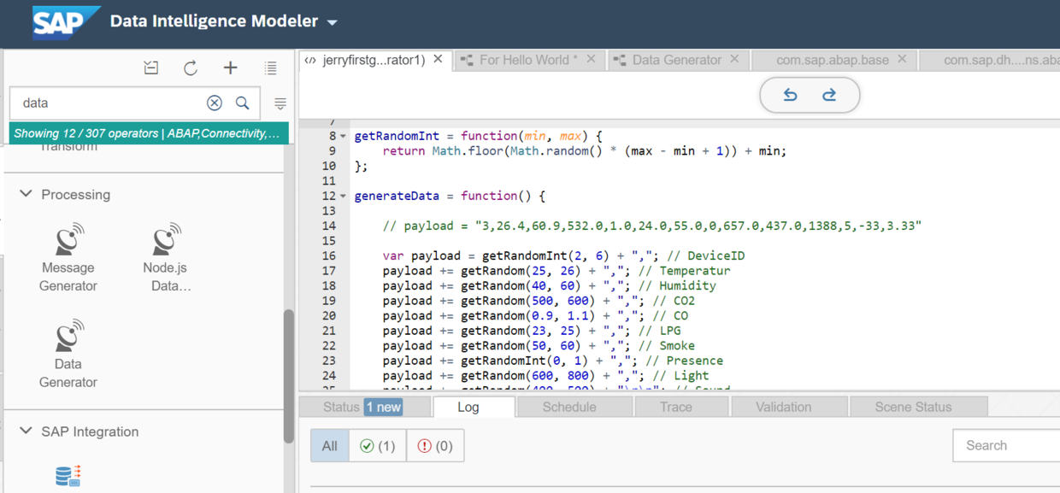Refresh the operator list
Viewport: 1060px width, 493px height.
(191, 67)
